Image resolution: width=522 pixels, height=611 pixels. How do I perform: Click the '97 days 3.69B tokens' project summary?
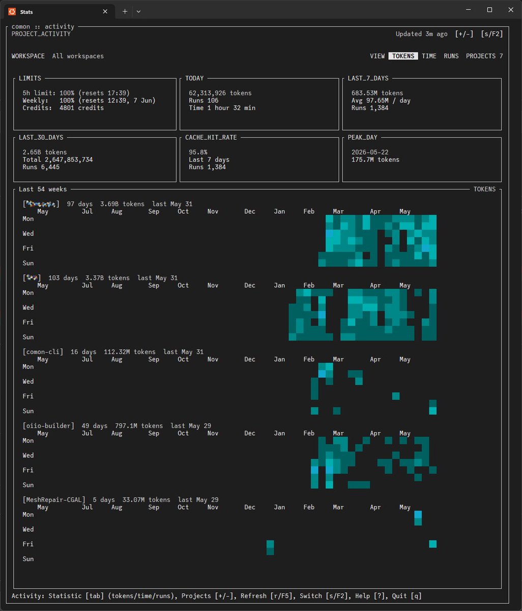point(106,204)
